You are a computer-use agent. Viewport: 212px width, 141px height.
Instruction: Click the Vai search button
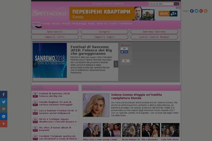[x=176, y=4]
